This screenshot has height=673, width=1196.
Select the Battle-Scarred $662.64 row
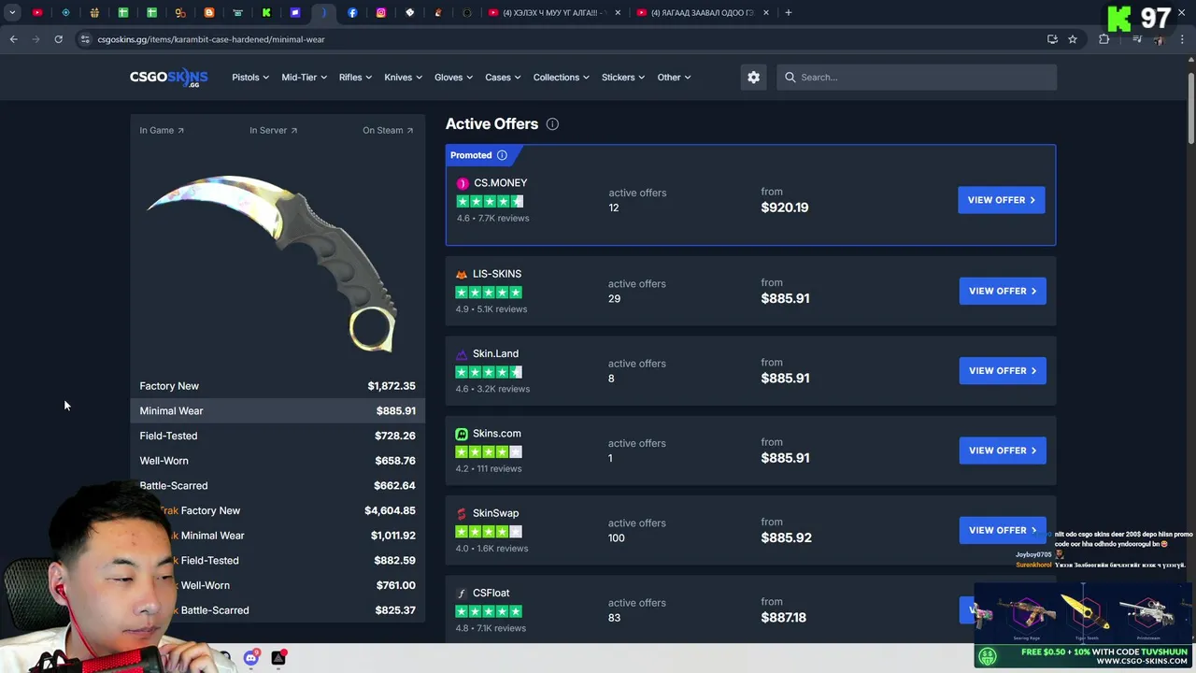278,486
